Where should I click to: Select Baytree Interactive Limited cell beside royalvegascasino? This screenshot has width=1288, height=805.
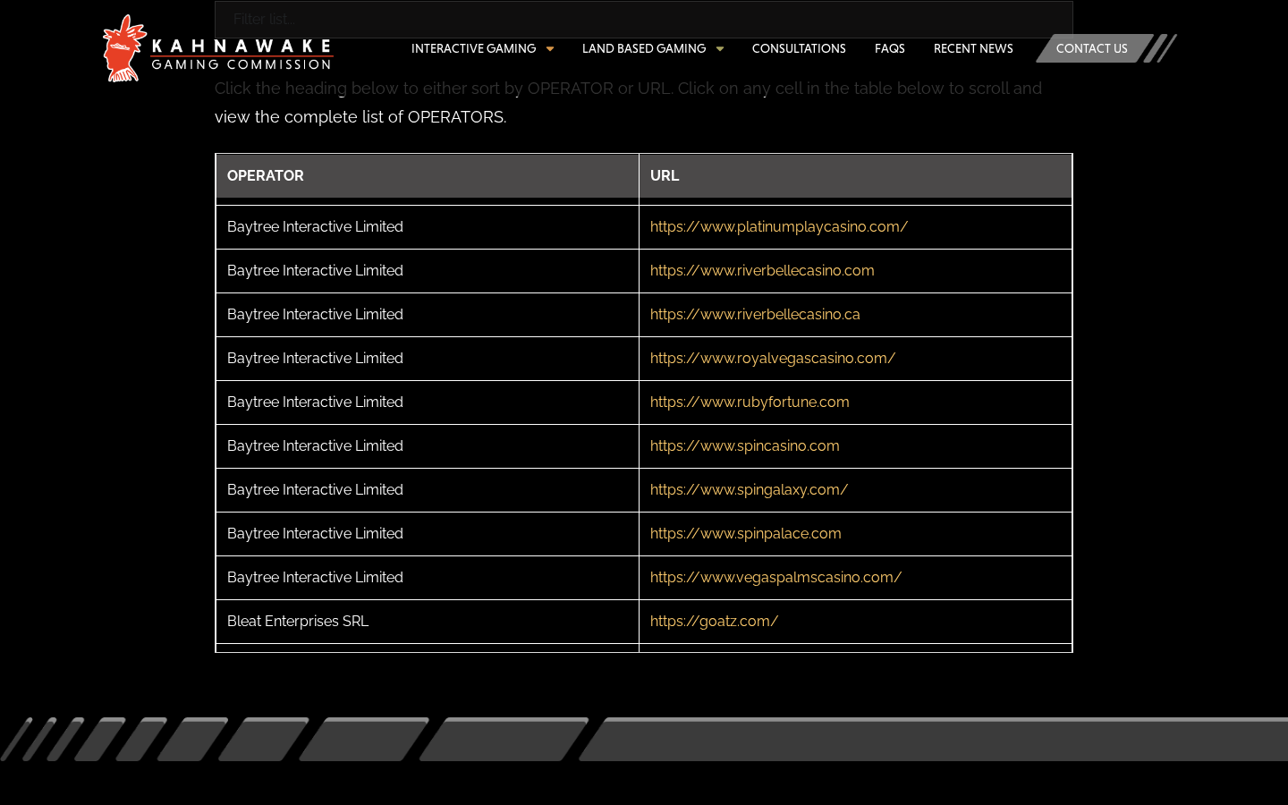pos(428,359)
